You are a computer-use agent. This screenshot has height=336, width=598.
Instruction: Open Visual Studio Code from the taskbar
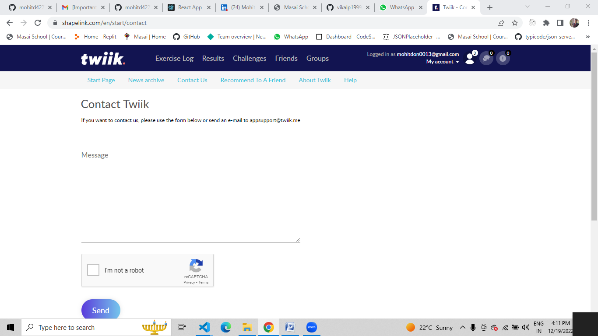click(x=204, y=327)
